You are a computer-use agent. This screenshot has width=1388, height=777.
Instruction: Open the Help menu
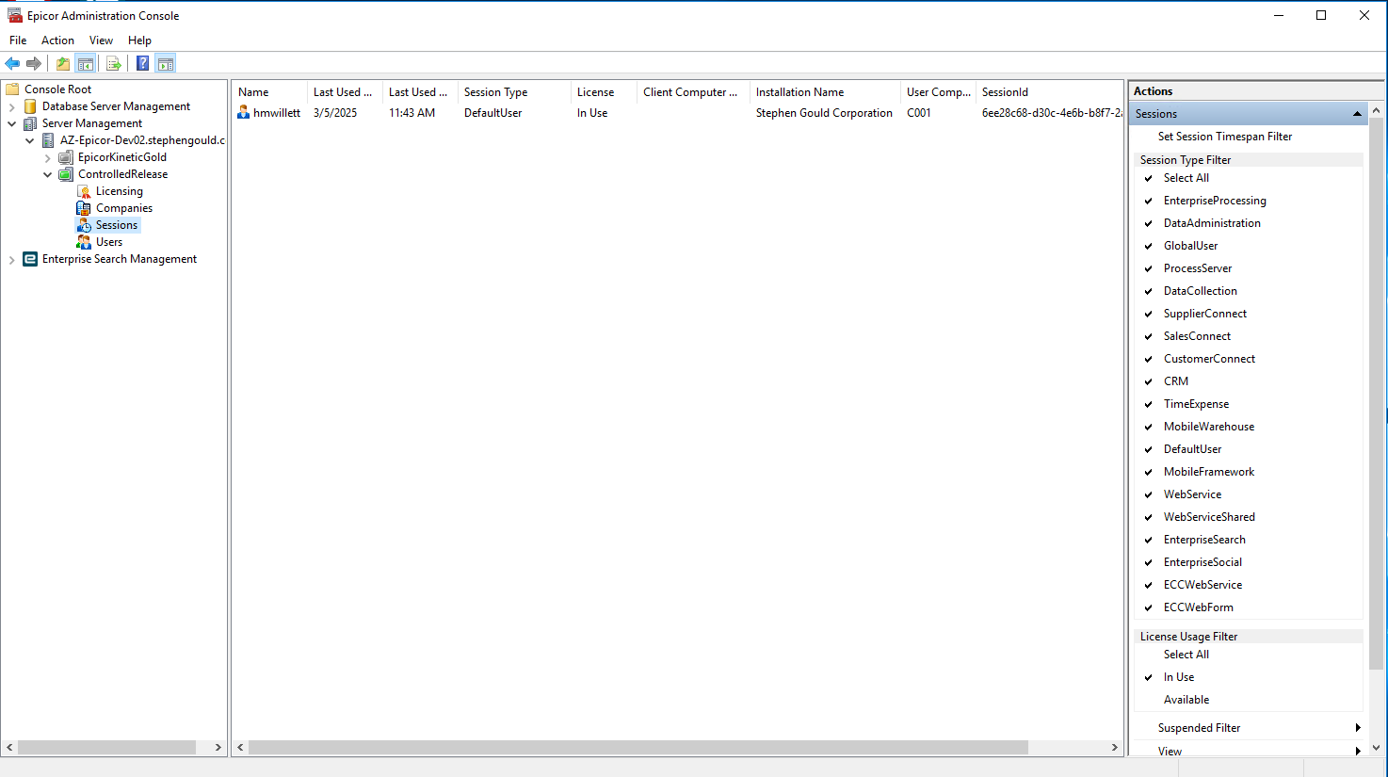pyautogui.click(x=139, y=40)
